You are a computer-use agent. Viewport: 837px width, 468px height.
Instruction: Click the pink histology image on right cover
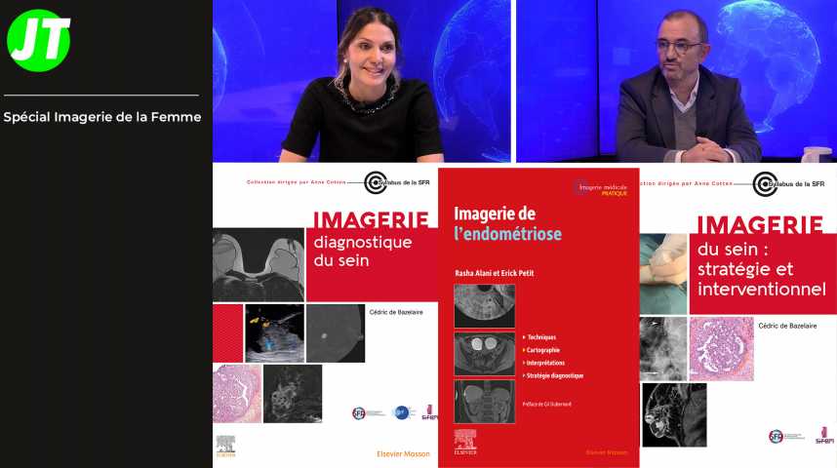pos(722,349)
